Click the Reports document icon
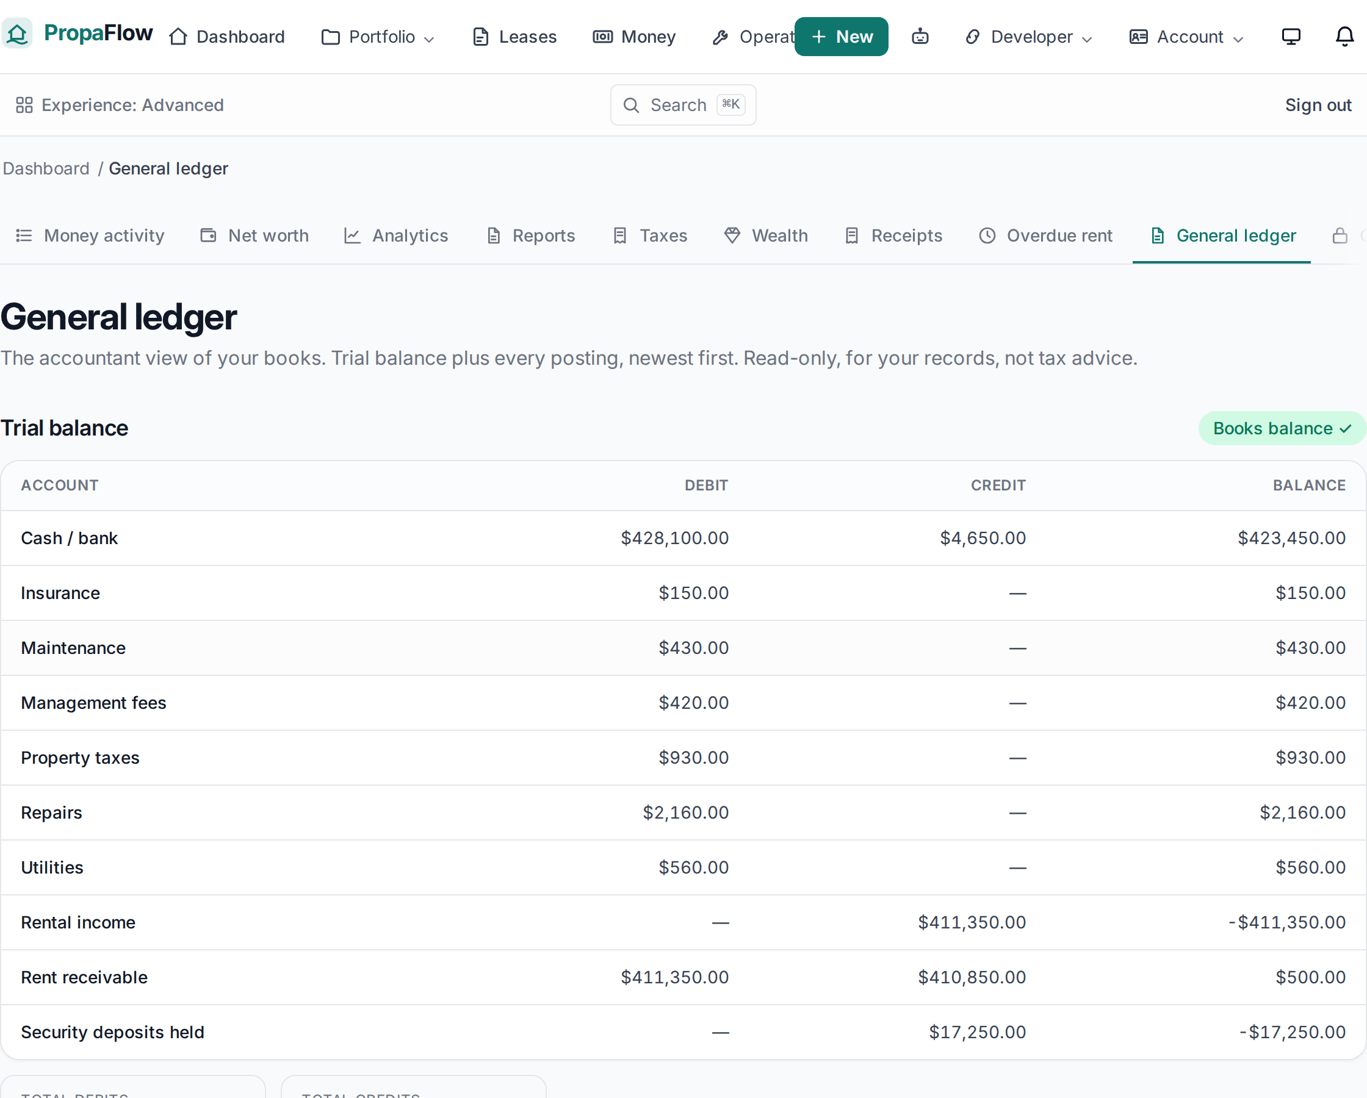The image size is (1367, 1098). point(493,236)
